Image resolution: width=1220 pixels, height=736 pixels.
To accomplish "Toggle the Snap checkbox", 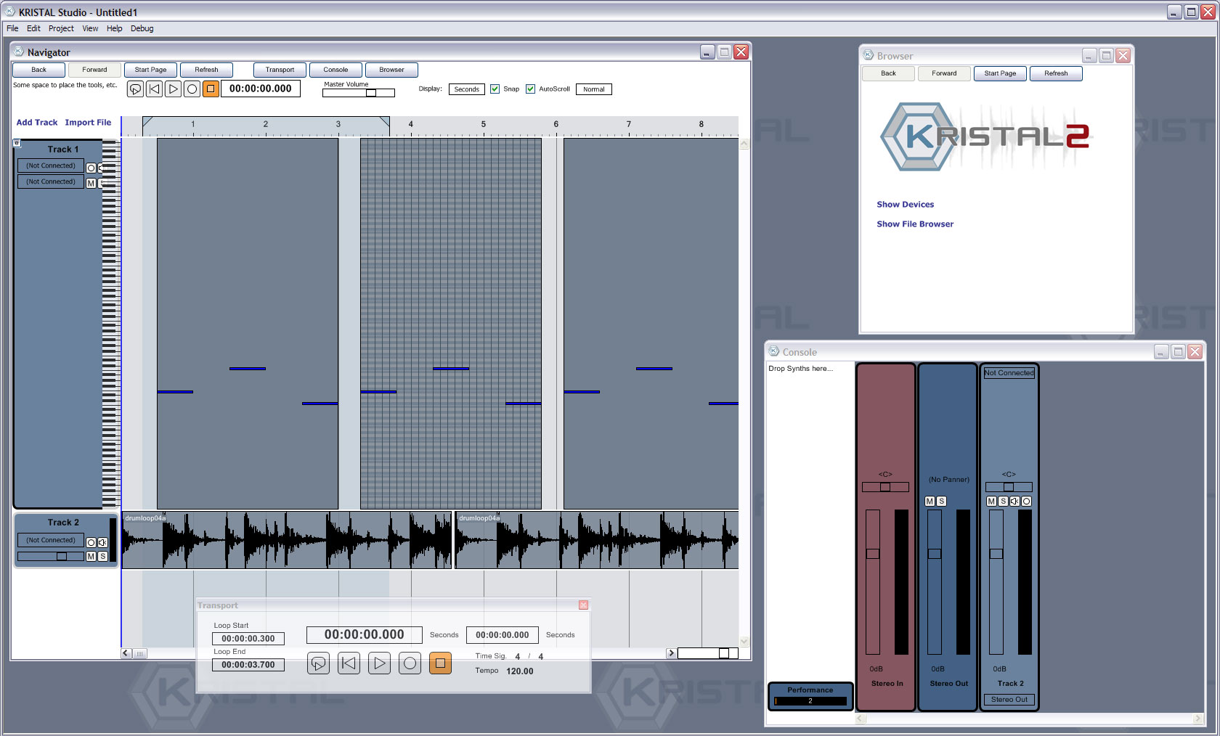I will (x=495, y=89).
